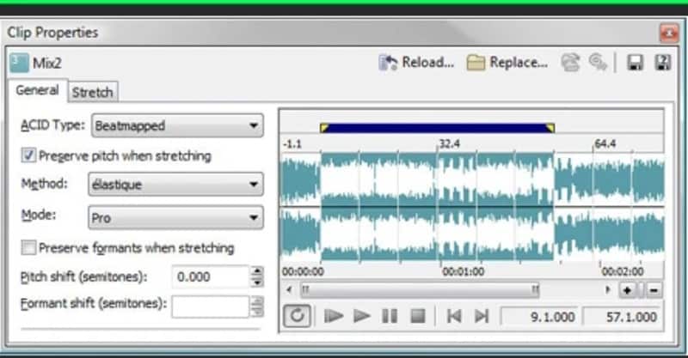Expand the Method élastique dropdown
The width and height of the screenshot is (688, 358).
pos(176,184)
